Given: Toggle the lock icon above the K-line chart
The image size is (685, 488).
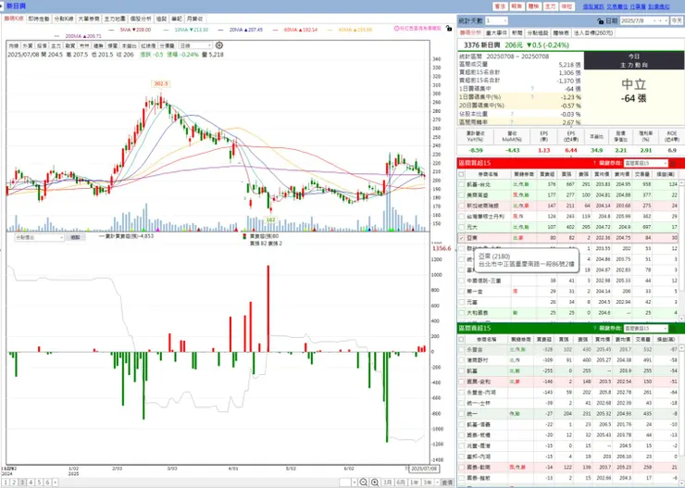Looking at the screenshot, I should 449,29.
